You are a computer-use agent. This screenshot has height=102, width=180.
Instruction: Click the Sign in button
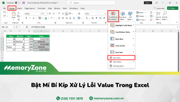148,3
